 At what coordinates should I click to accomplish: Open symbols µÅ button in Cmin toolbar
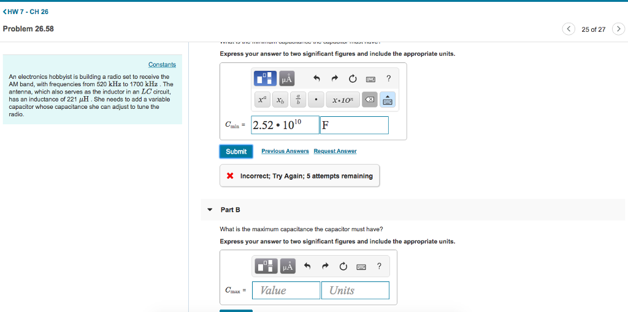point(287,79)
